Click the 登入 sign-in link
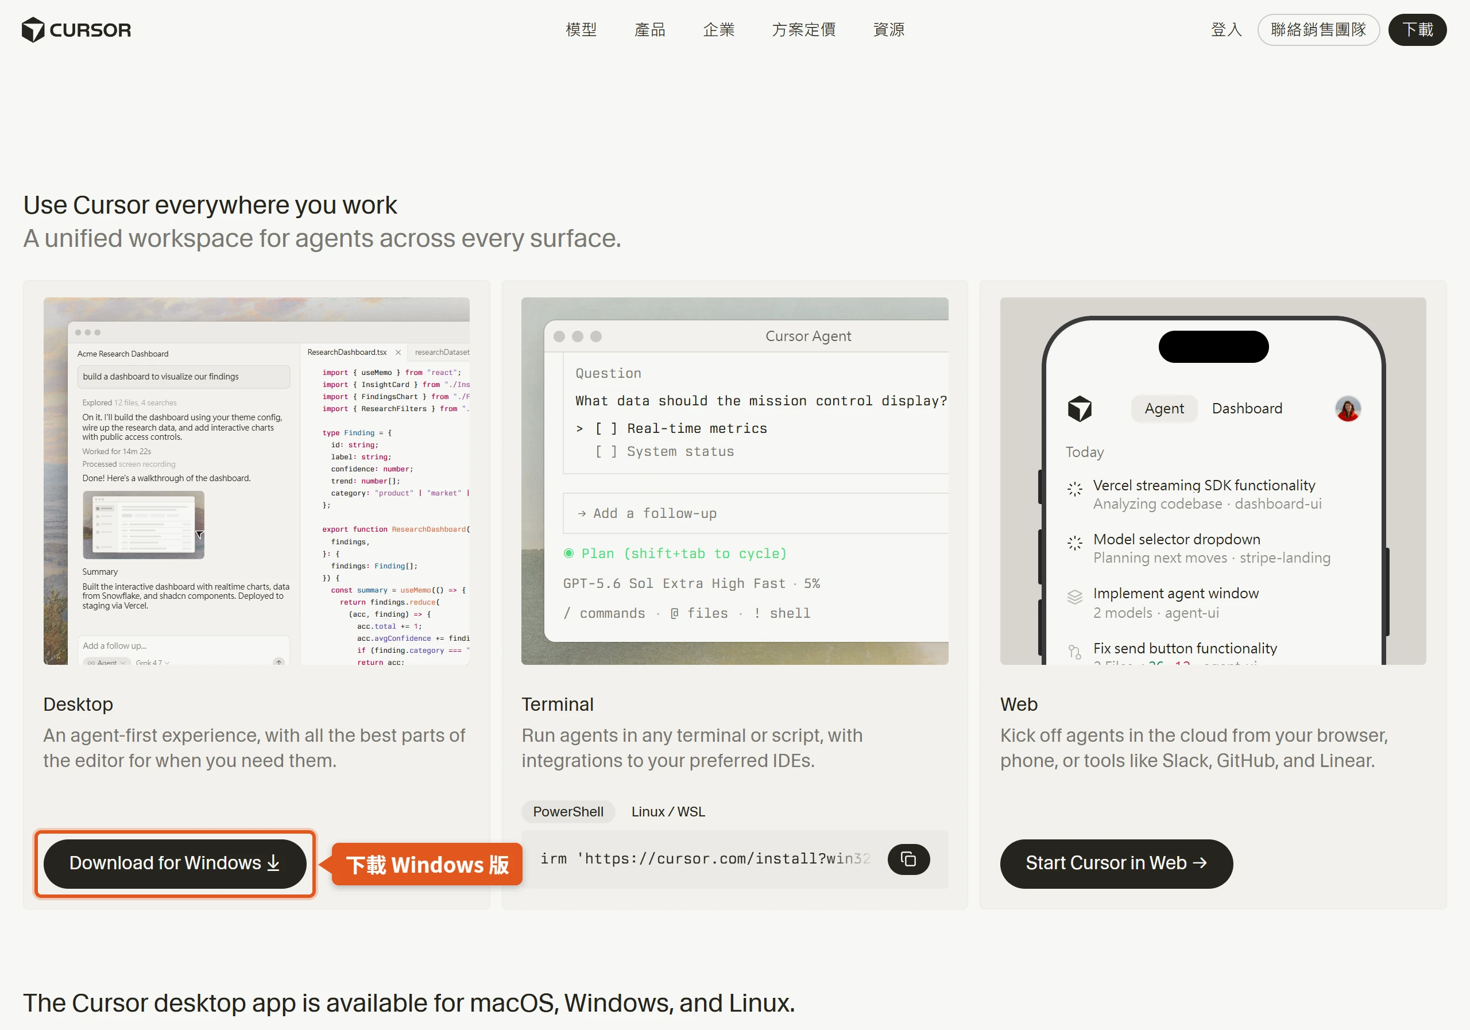Screen dimensions: 1470x1030 click(1226, 29)
